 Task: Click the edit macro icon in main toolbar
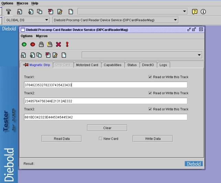point(60,12)
